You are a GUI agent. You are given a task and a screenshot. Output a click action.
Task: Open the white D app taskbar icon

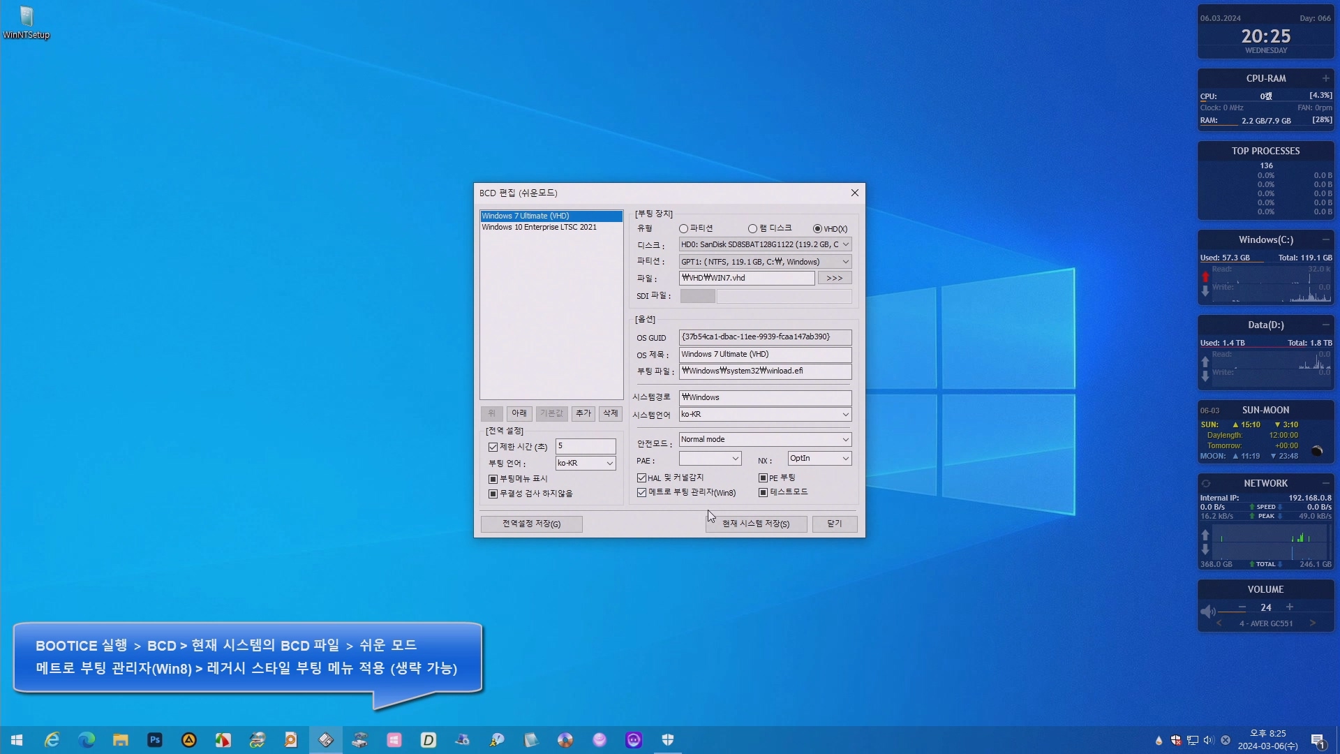click(428, 740)
